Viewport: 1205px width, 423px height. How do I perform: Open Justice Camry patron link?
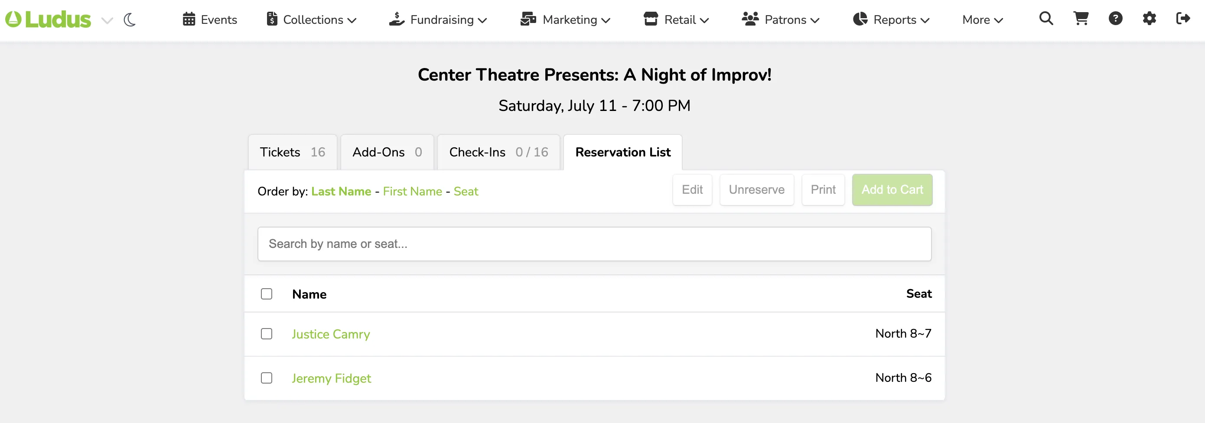coord(331,334)
